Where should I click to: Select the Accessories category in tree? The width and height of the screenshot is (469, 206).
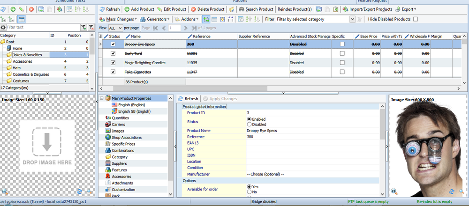[23, 61]
